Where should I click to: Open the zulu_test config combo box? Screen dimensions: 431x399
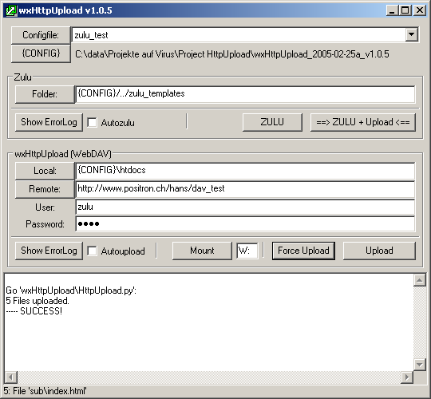click(245, 35)
